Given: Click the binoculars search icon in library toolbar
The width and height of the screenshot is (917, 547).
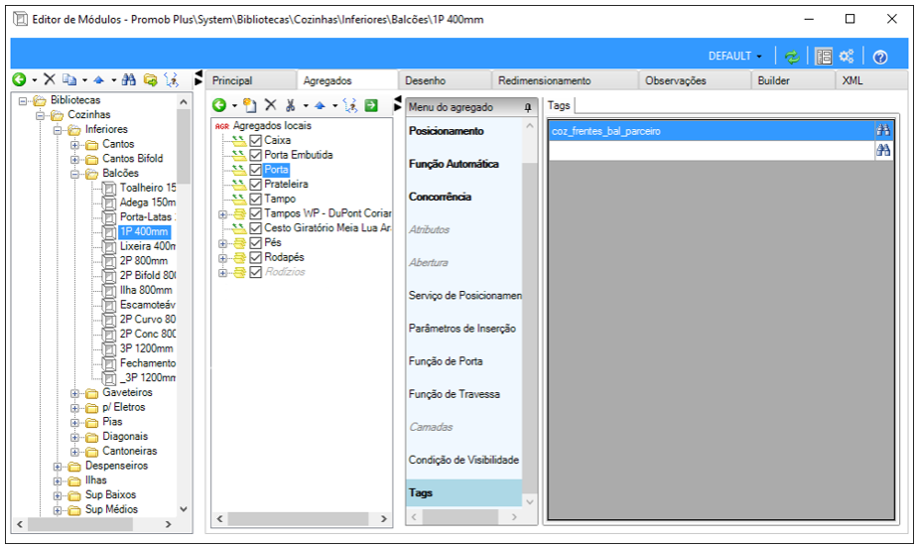Looking at the screenshot, I should (x=129, y=79).
